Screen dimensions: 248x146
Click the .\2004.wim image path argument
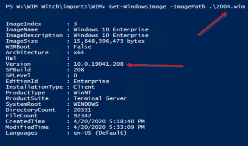click(227, 7)
